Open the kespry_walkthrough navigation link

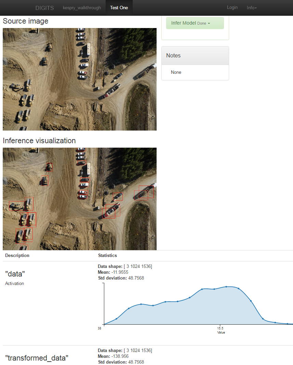tap(82, 8)
